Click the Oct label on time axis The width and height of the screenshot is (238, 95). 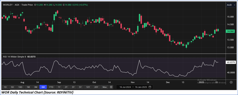94,82
